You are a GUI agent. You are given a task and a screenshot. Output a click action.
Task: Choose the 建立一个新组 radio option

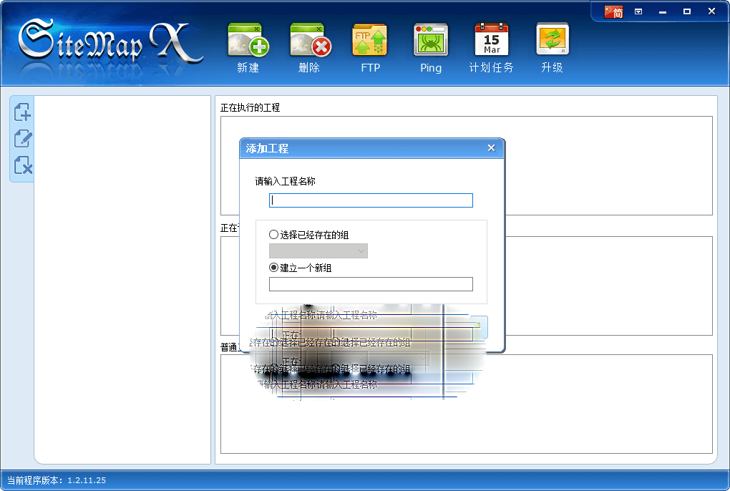coord(273,268)
